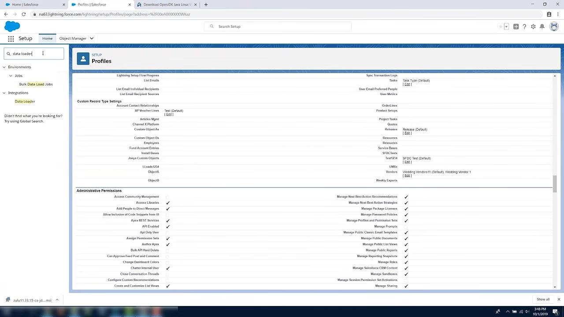Open the Object Manager dropdown chevron
564x317 pixels.
pos(92,38)
